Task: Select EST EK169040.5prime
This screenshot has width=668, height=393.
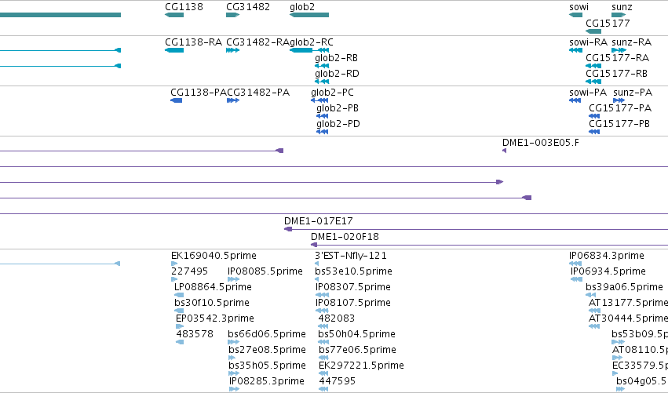Action: (174, 264)
